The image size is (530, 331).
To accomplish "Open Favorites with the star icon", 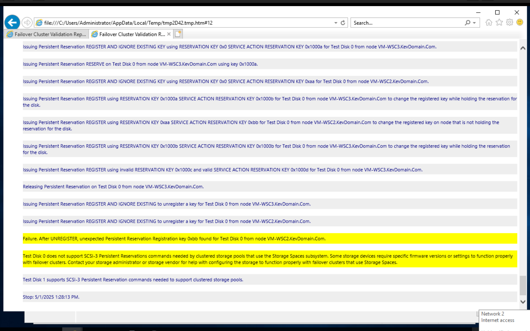I will [x=499, y=23].
